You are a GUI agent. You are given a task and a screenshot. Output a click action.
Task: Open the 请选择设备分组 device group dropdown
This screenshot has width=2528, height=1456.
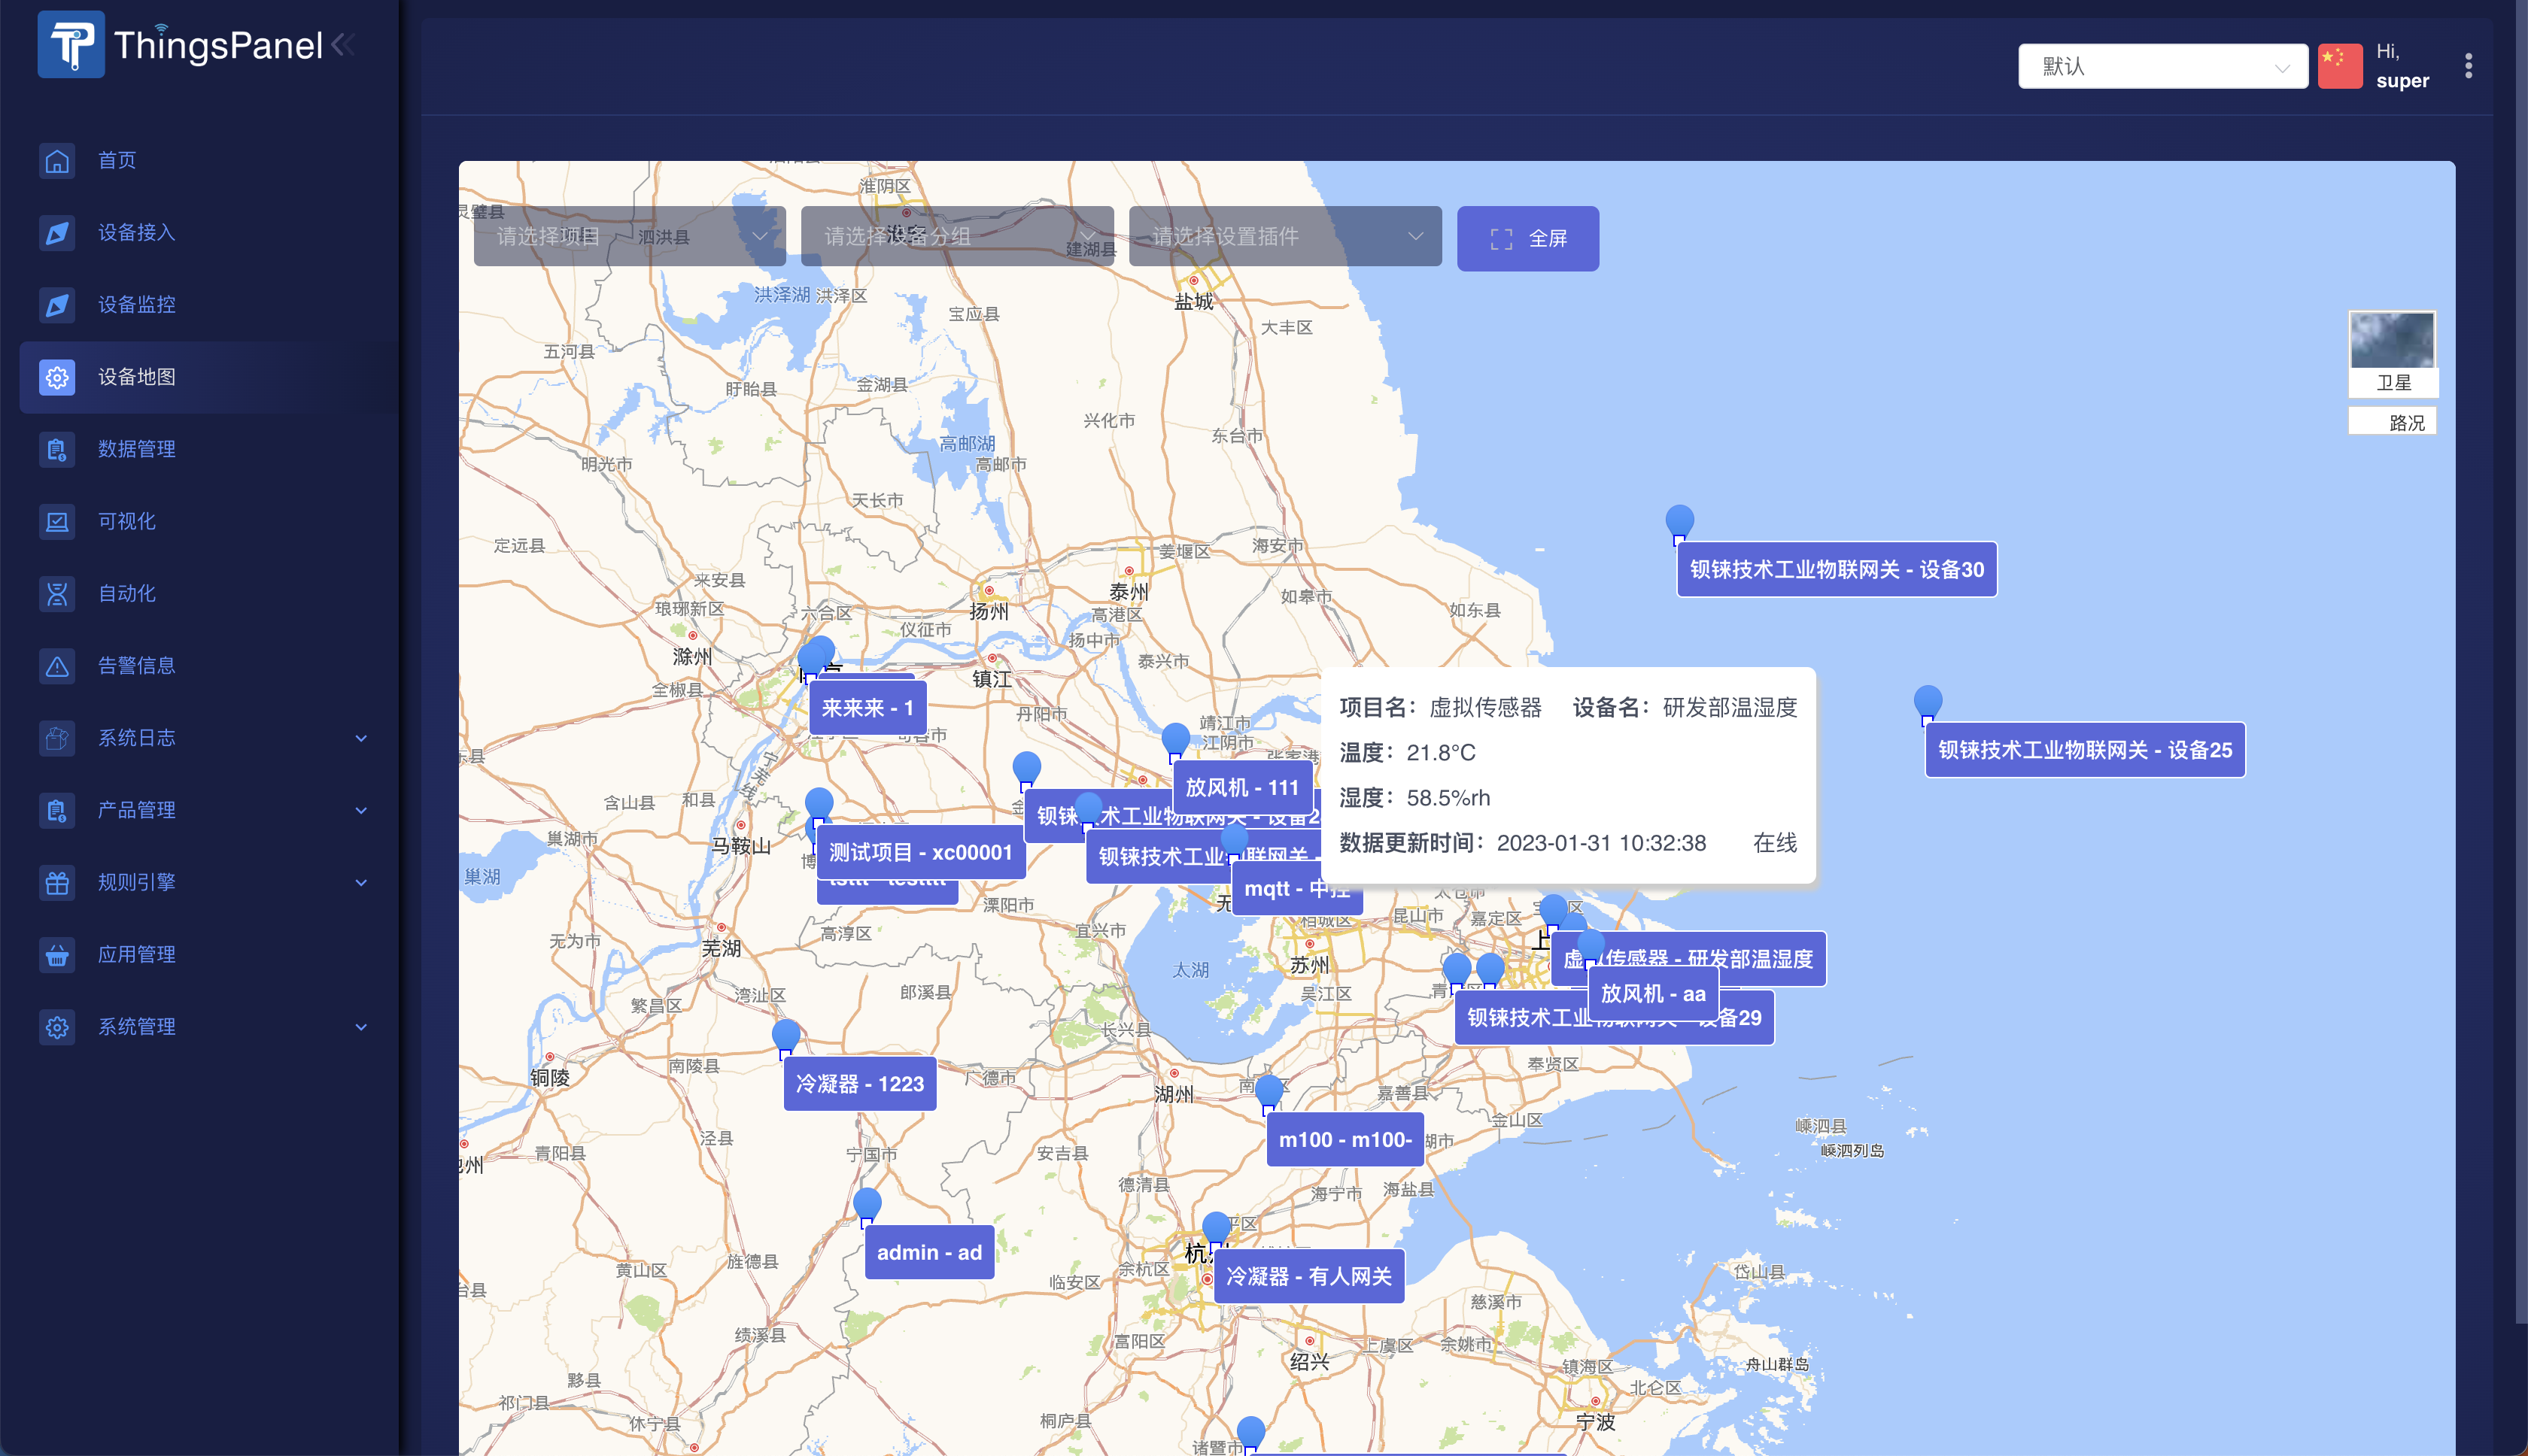[956, 236]
